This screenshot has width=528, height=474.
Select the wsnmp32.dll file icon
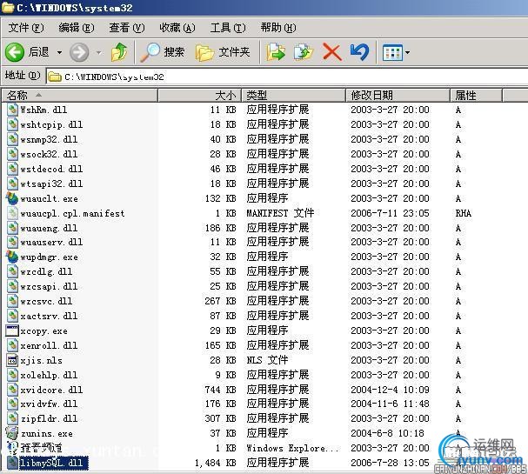pyautogui.click(x=12, y=139)
